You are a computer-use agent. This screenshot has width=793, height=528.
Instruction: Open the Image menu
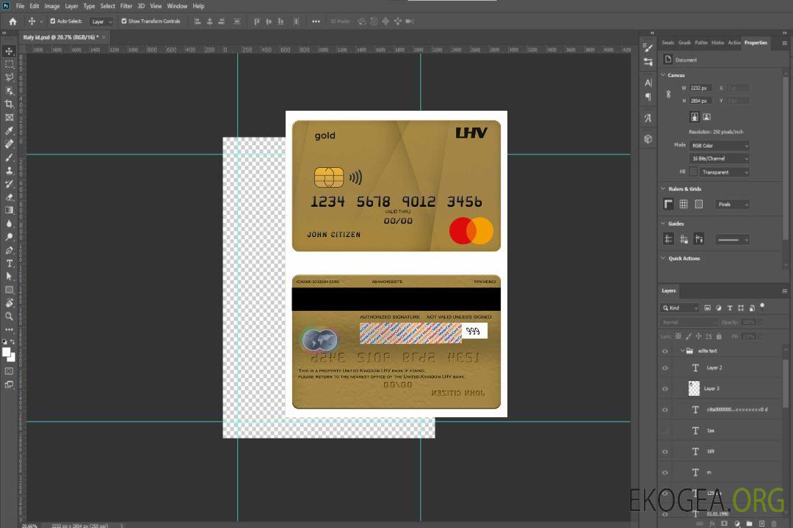pyautogui.click(x=51, y=6)
